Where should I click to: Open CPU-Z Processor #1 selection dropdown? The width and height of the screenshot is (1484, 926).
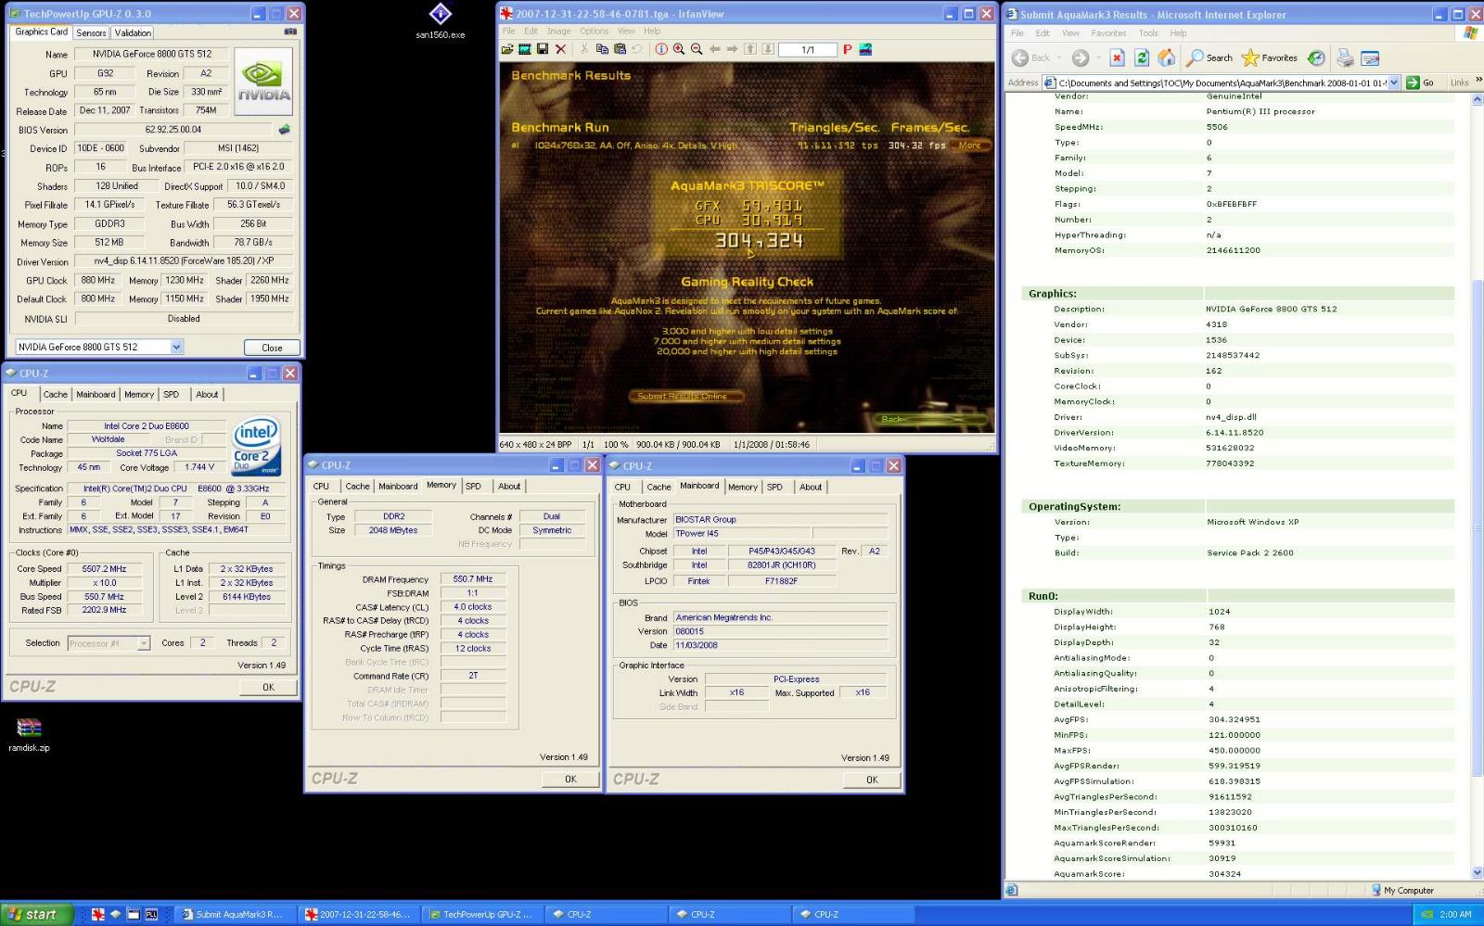[x=144, y=642]
